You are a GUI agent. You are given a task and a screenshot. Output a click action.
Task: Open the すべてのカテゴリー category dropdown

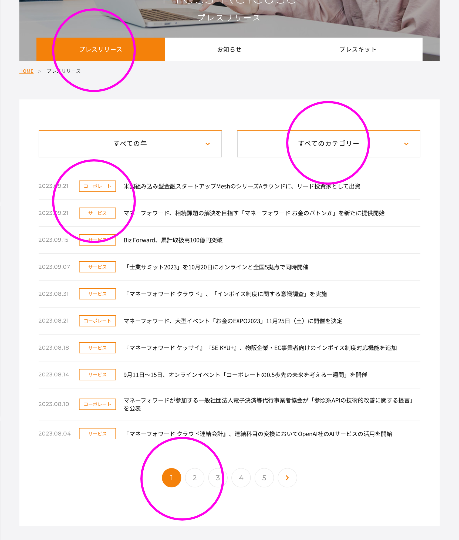(329, 144)
